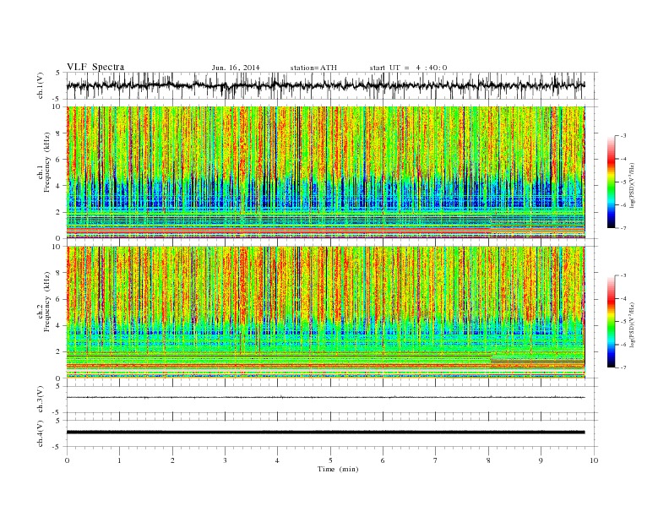Click the ch.1 'Frequency (kHz)' axis label
Viewport: 669px width, 517px height.
click(46, 163)
